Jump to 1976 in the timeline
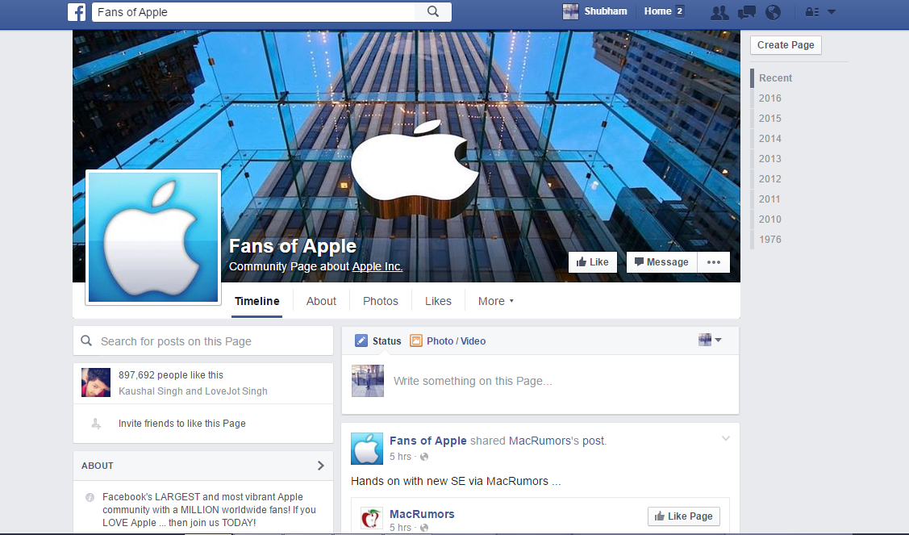The height and width of the screenshot is (535, 909). pyautogui.click(x=769, y=239)
